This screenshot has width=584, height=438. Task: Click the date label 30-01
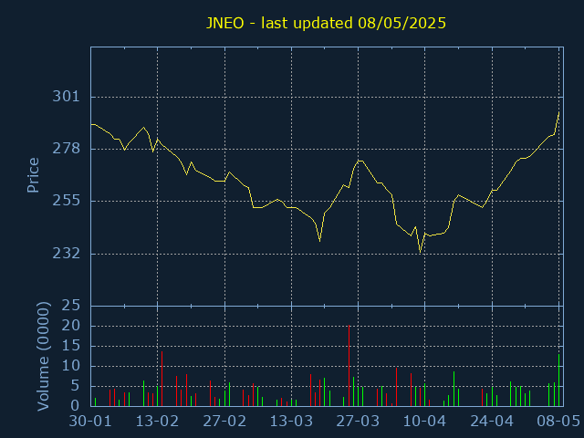[x=90, y=422]
